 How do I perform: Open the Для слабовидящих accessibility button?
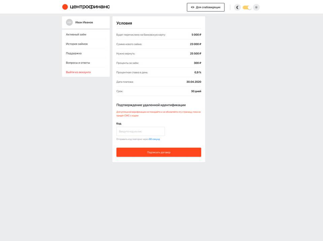206,7
